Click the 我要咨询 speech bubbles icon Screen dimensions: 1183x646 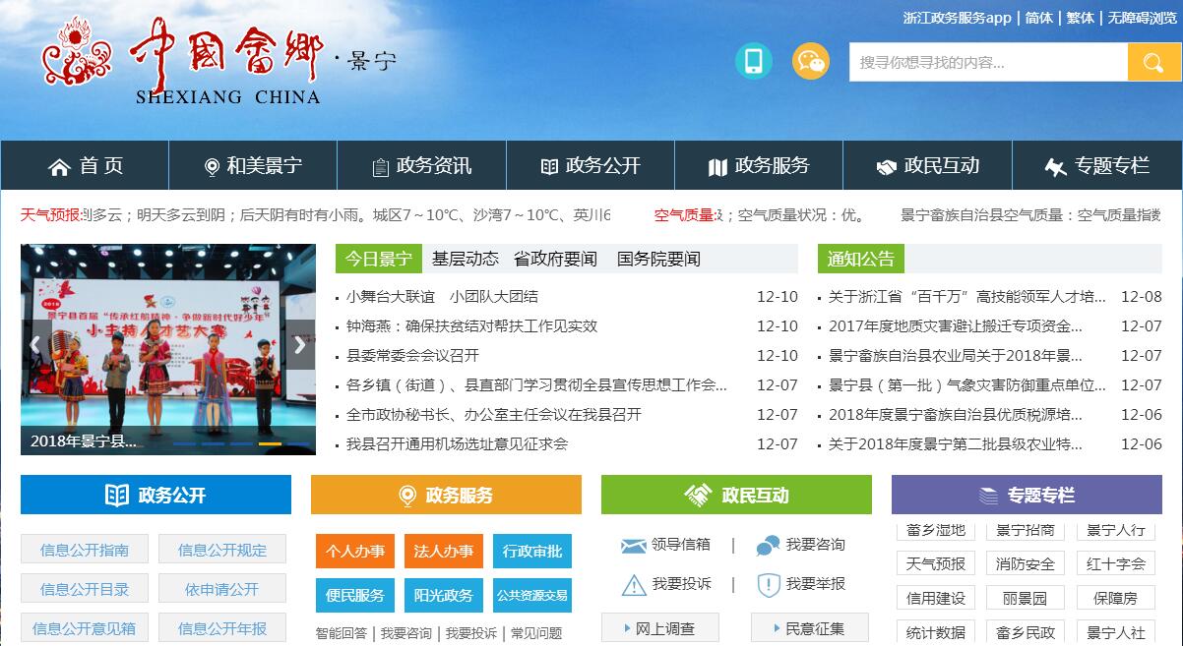point(768,545)
